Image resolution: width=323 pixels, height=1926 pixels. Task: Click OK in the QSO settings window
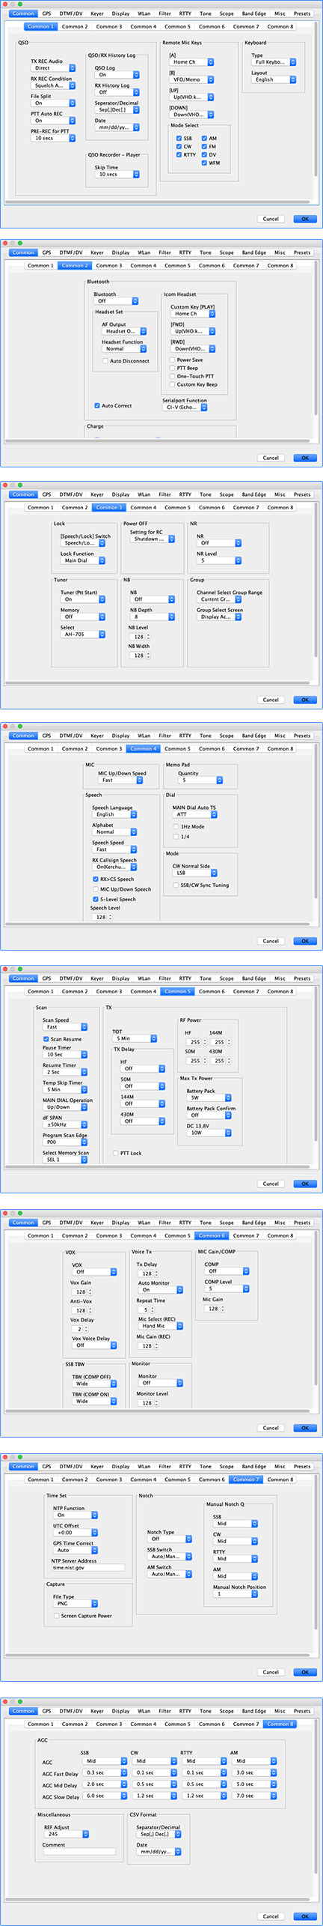[304, 219]
